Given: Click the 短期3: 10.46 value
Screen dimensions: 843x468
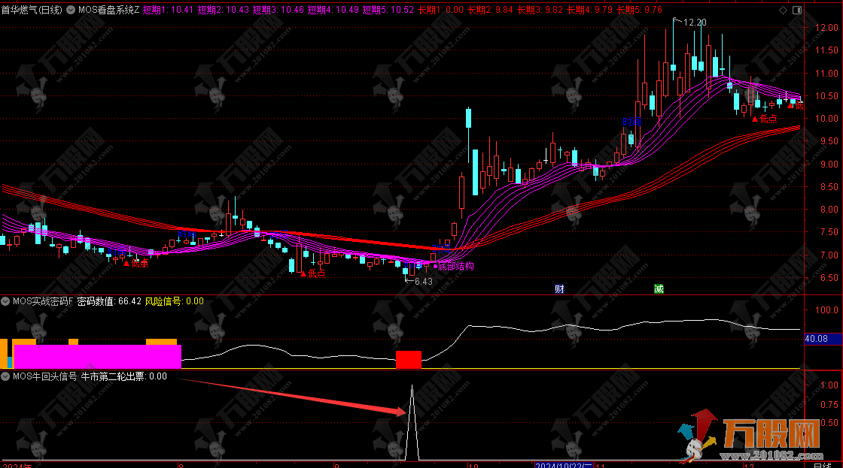Looking at the screenshot, I should 278,10.
